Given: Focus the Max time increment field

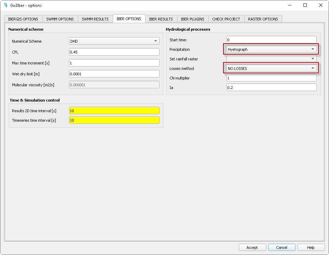Looking at the screenshot, I should [x=114, y=63].
